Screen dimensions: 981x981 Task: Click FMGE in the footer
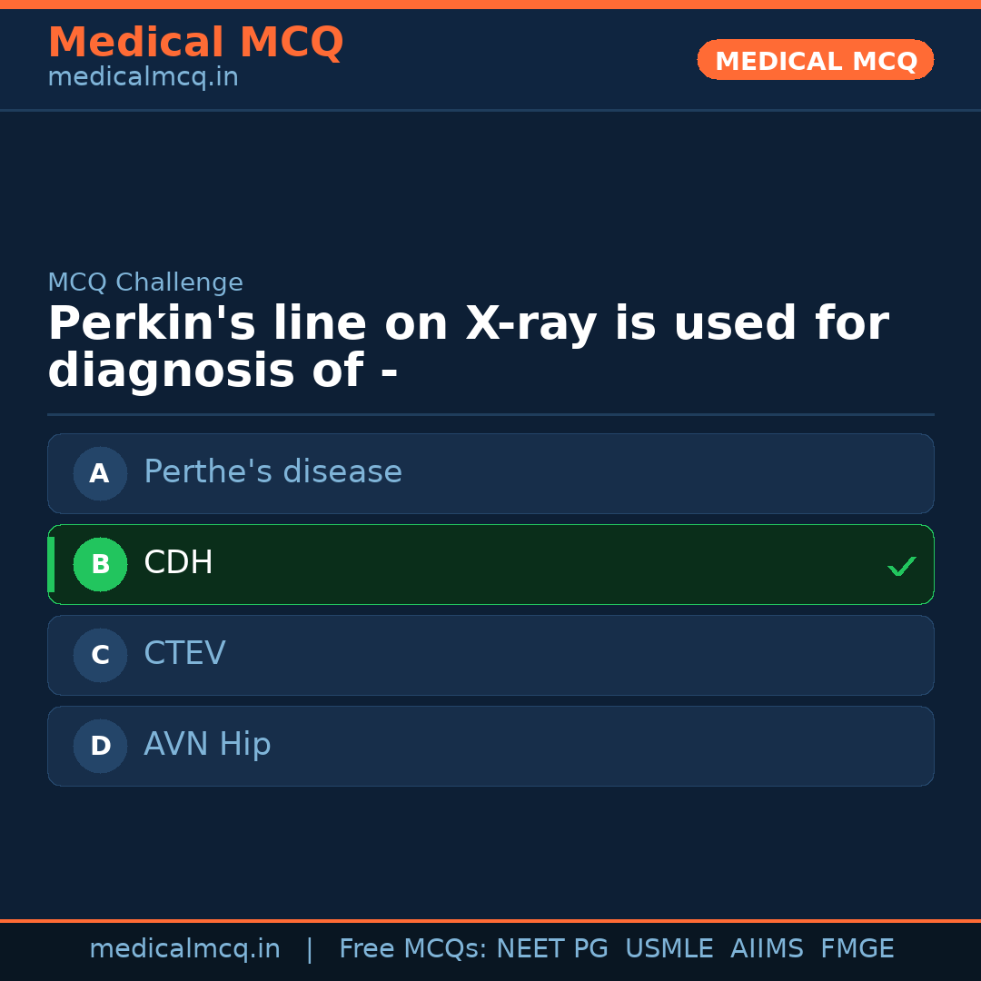click(x=857, y=949)
